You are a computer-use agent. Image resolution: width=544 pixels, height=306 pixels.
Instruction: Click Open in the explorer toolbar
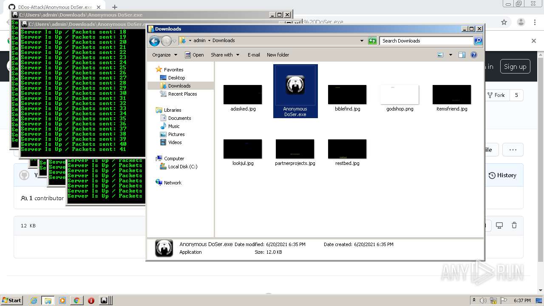(x=194, y=55)
